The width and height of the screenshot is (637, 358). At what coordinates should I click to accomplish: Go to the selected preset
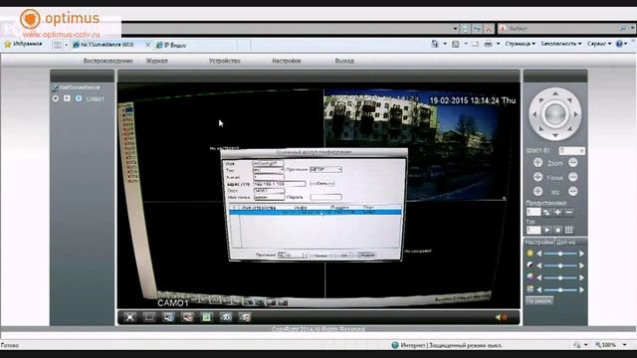click(x=546, y=212)
